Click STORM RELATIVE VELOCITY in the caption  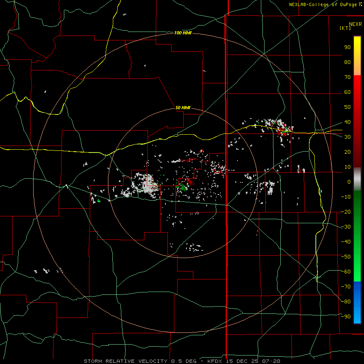point(125,361)
